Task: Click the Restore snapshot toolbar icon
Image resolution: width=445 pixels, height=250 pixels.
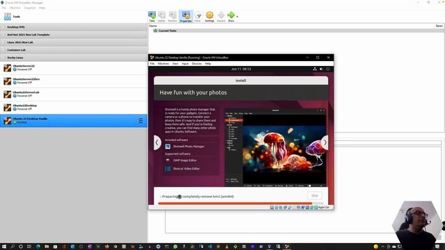Action: click(x=172, y=17)
